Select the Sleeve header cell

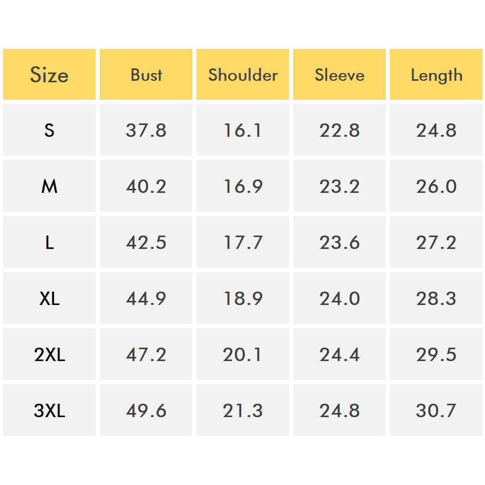tap(339, 75)
